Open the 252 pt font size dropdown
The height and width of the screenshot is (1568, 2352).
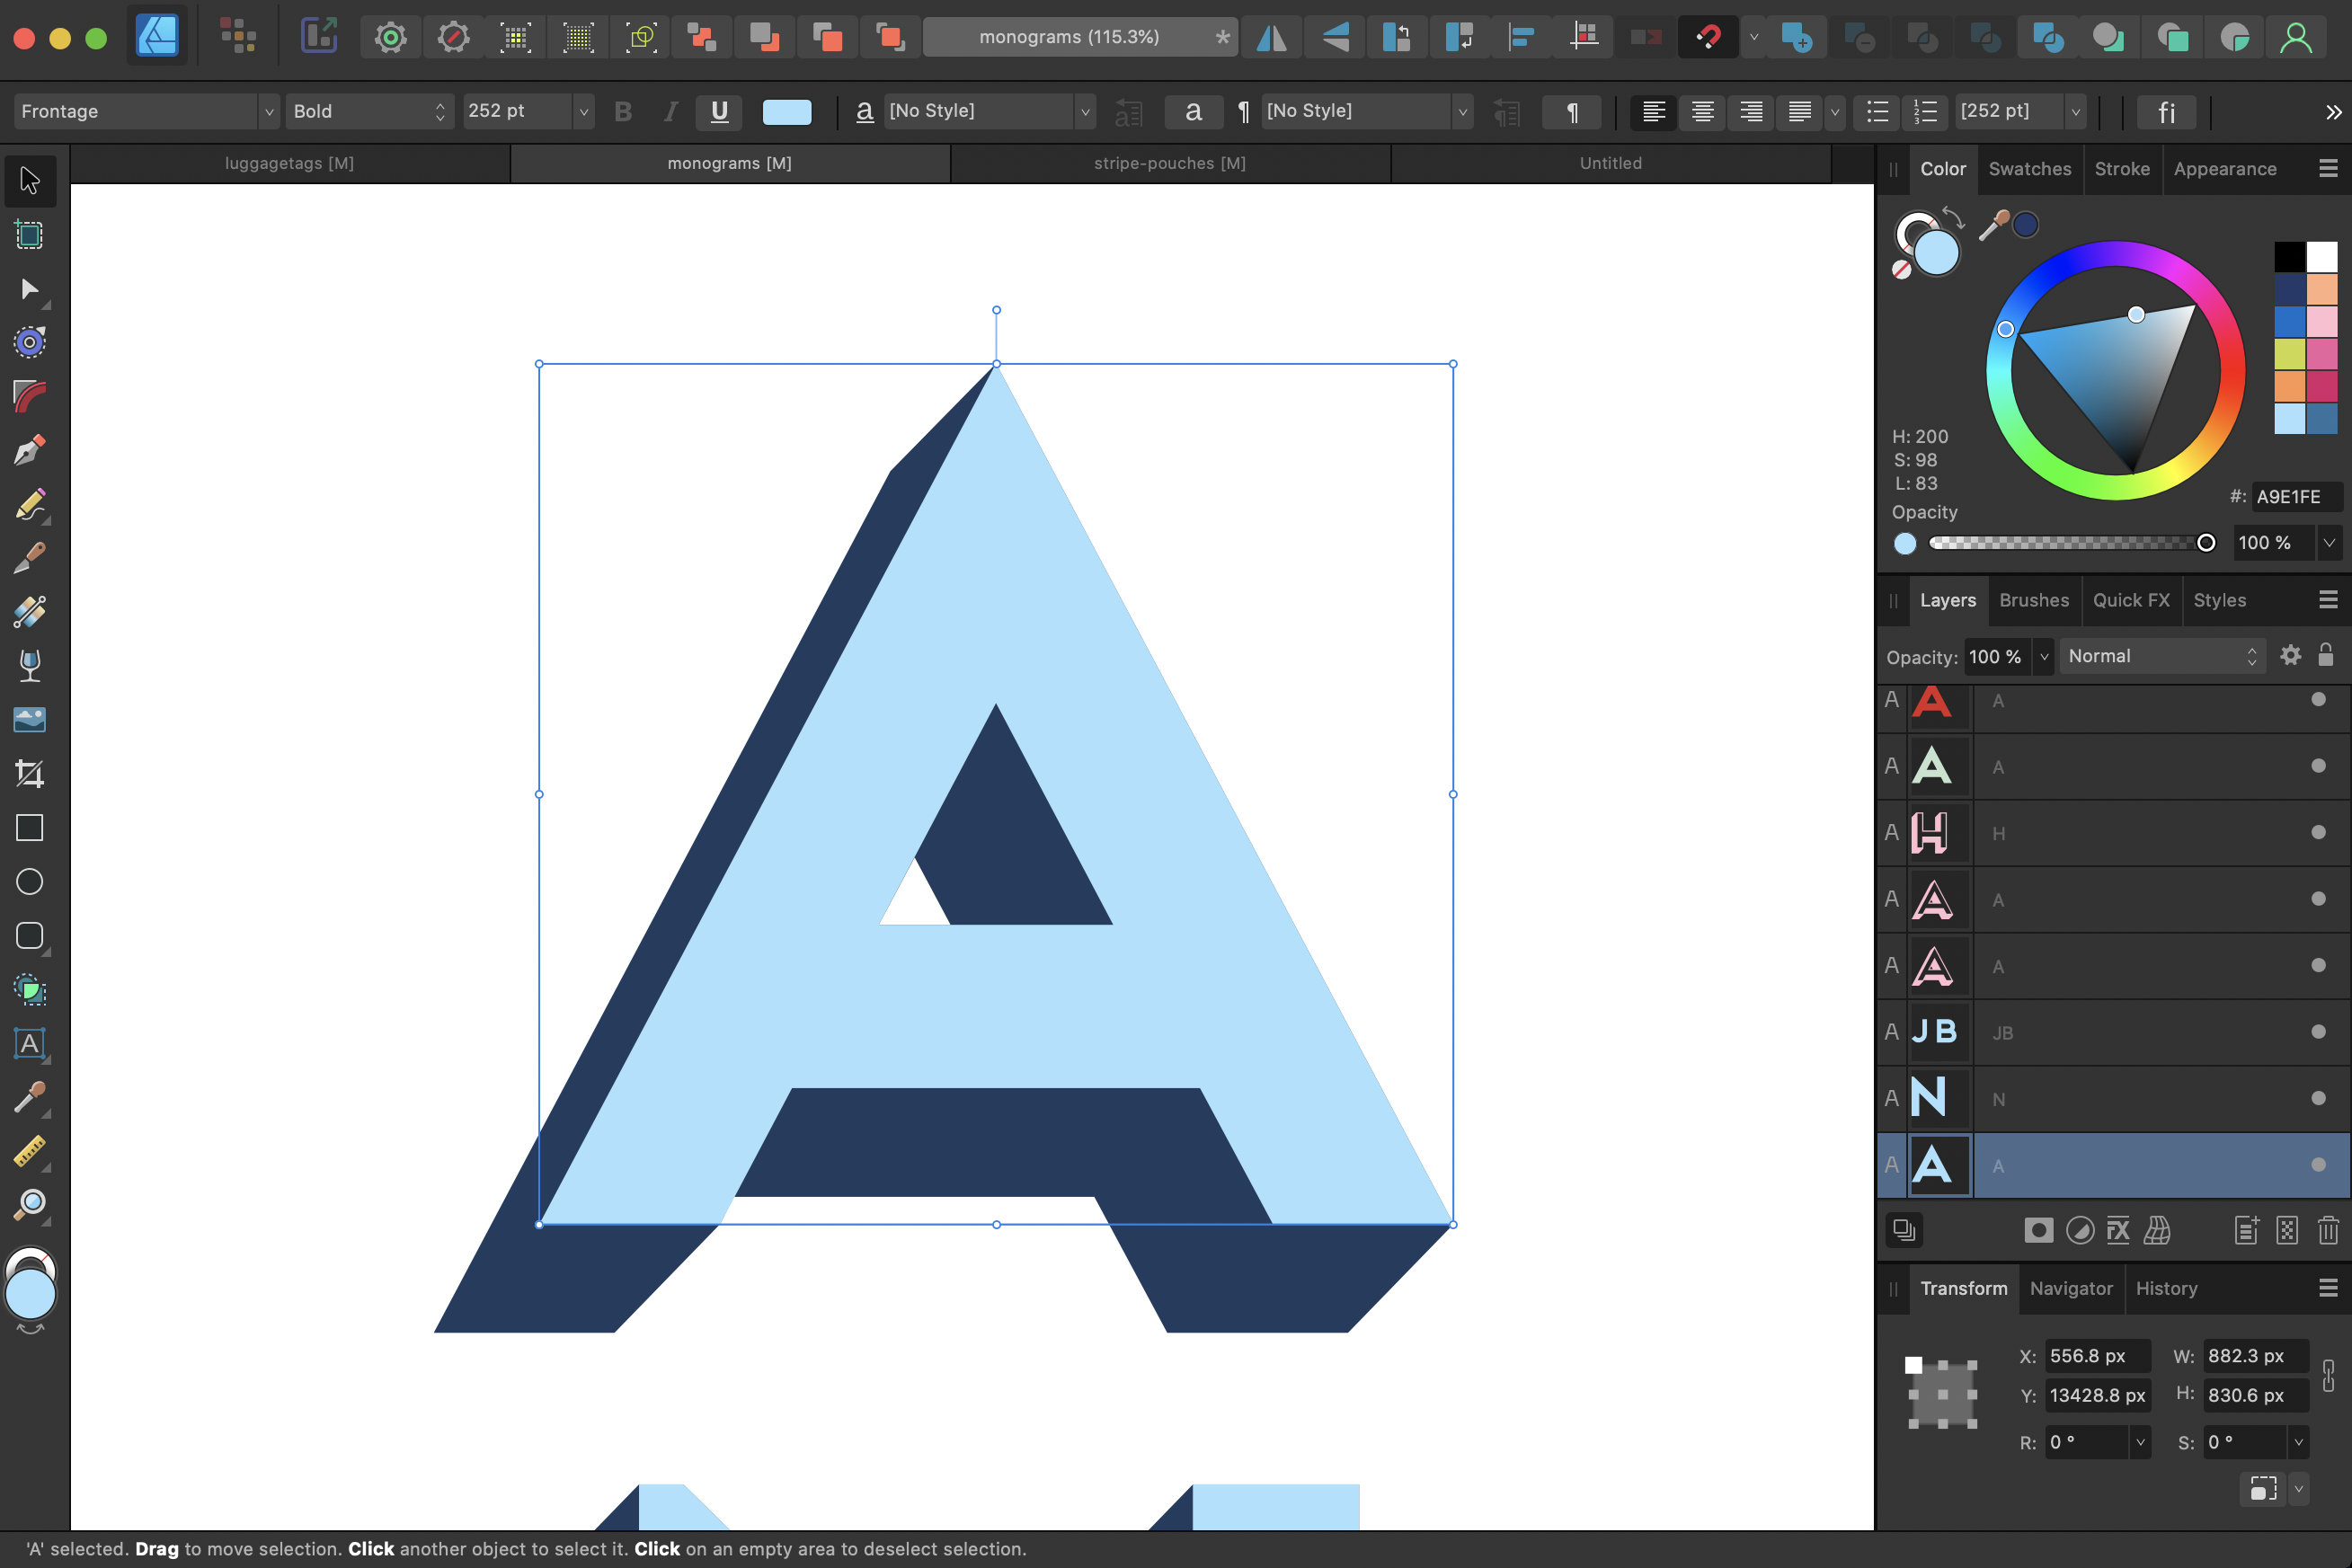pyautogui.click(x=583, y=112)
